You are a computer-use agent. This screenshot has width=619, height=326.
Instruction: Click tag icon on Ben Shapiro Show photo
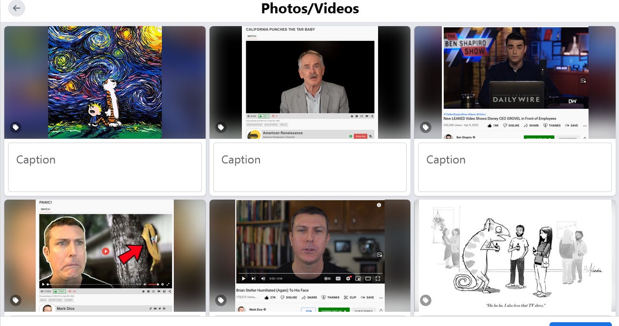426,127
